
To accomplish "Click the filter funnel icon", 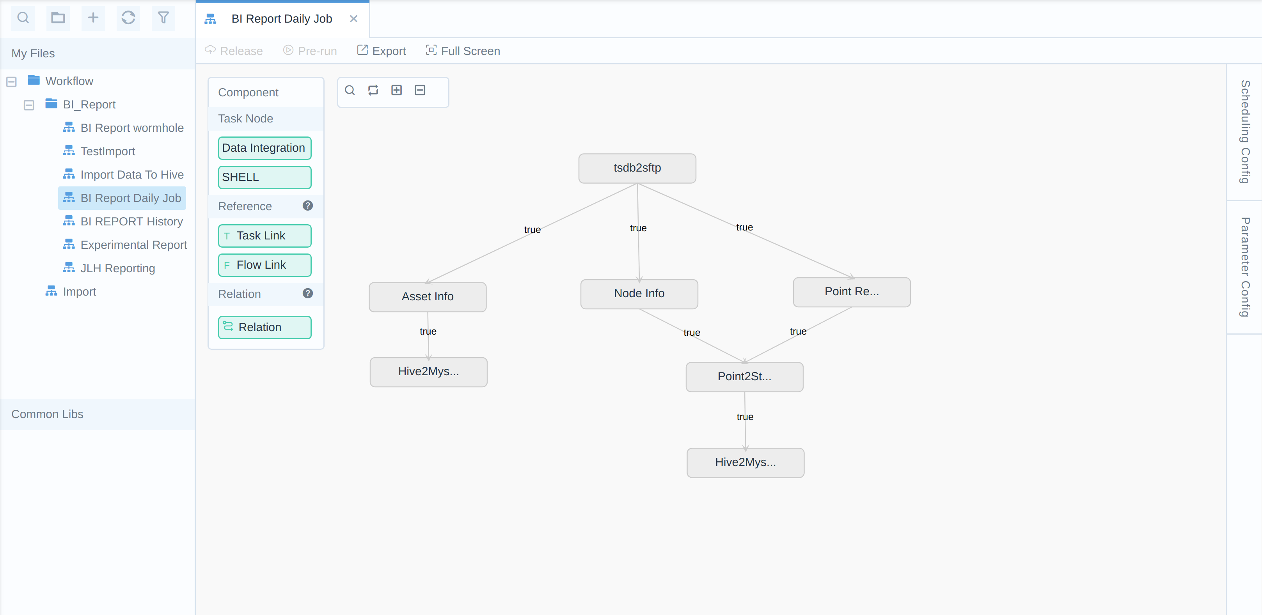I will coord(163,18).
